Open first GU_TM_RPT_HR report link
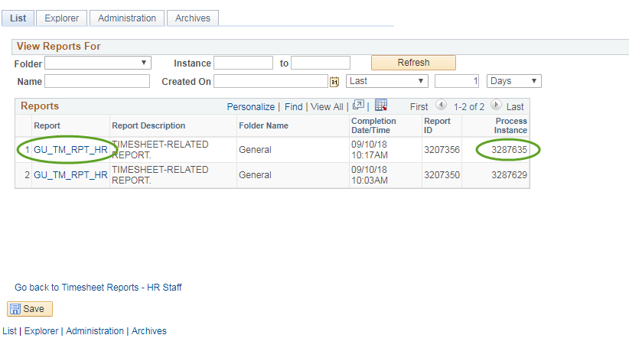Viewport: 629px width, 348px height. coord(70,150)
